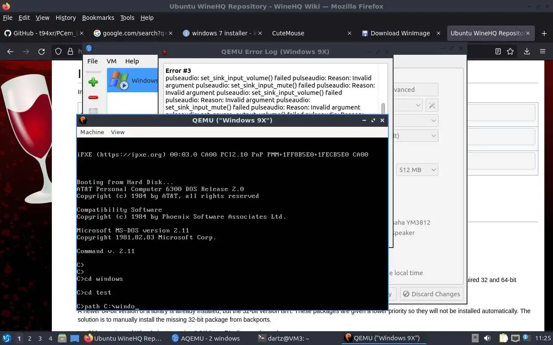Screen dimensions: 553x345
Task: Click show desktop icon in taskbar
Action: [74, 339]
